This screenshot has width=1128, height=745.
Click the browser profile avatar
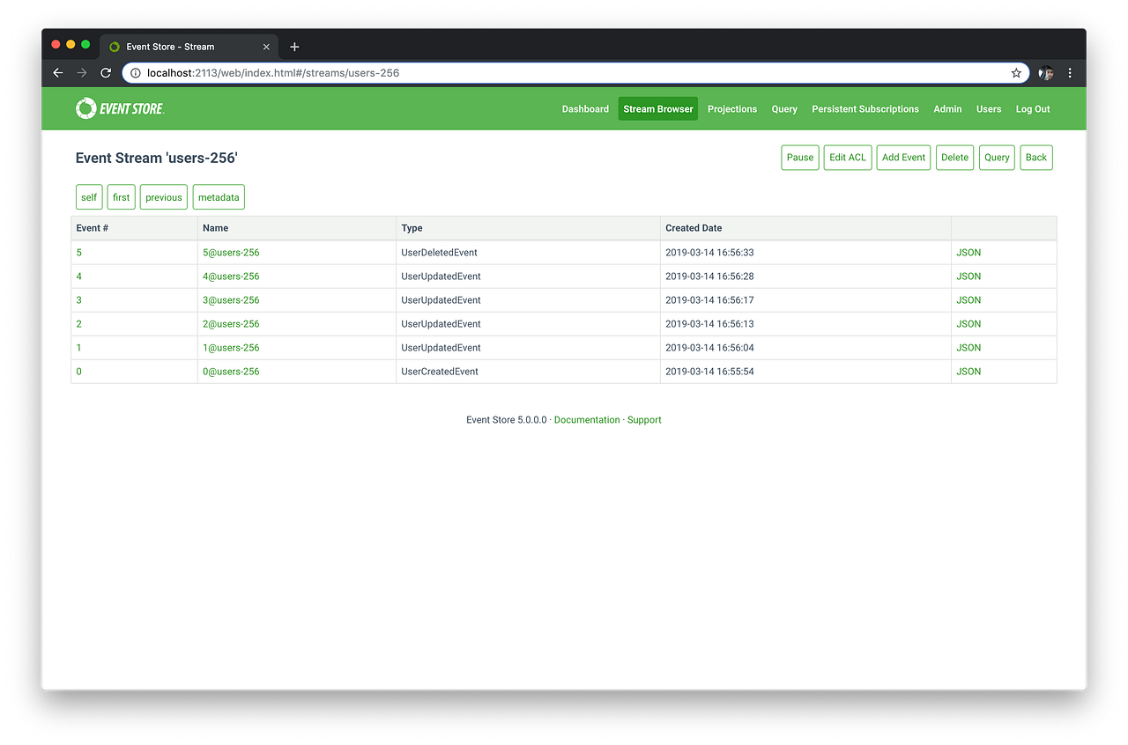click(1044, 73)
